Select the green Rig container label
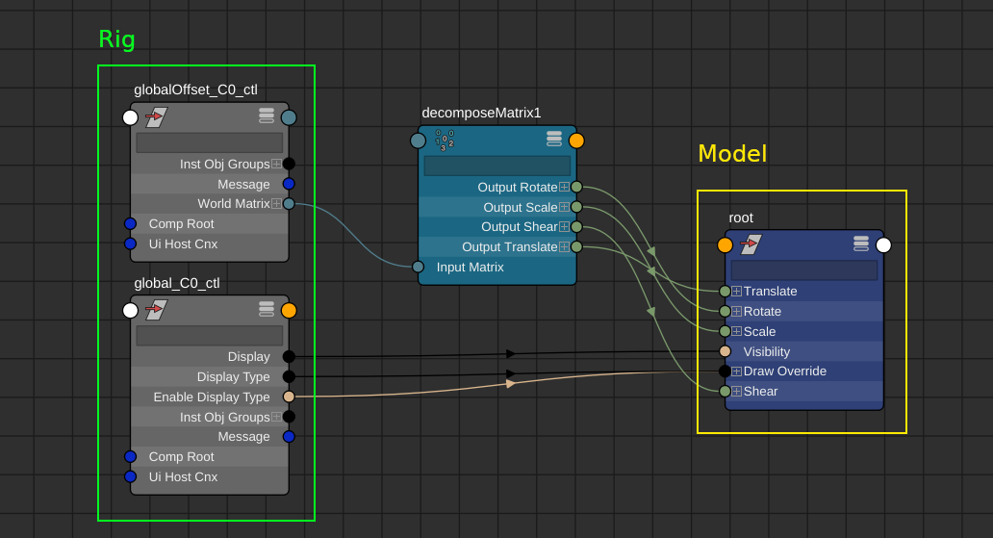993x538 pixels. tap(116, 39)
